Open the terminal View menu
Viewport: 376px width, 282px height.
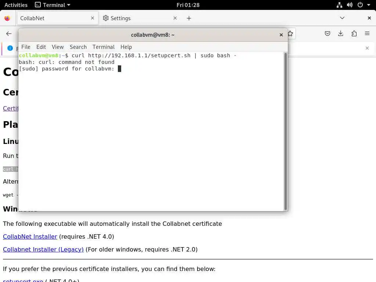pos(58,47)
